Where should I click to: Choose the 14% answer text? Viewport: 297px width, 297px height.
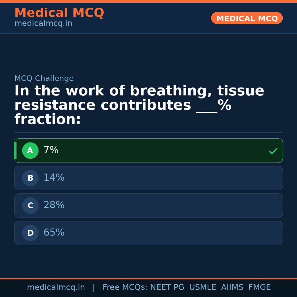pyautogui.click(x=54, y=178)
